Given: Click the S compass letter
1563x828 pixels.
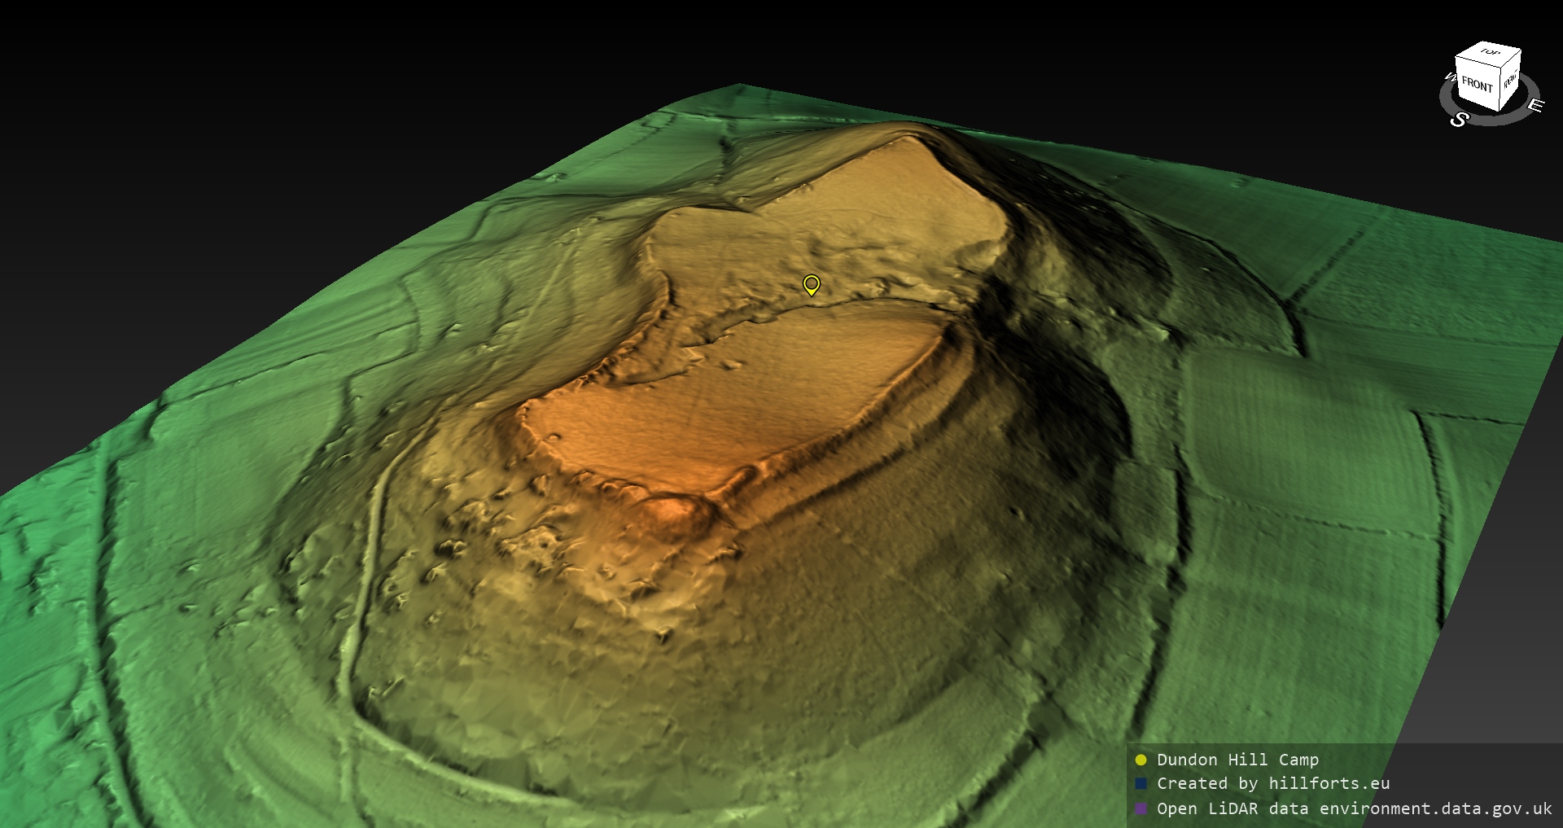Looking at the screenshot, I should click(x=1458, y=120).
